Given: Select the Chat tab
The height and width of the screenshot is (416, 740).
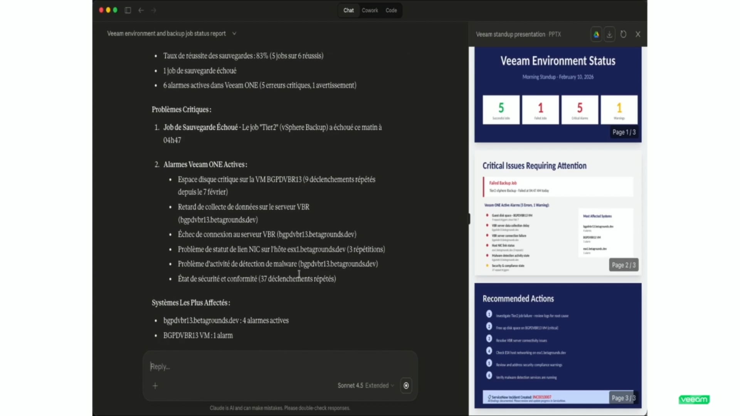Looking at the screenshot, I should pos(348,10).
